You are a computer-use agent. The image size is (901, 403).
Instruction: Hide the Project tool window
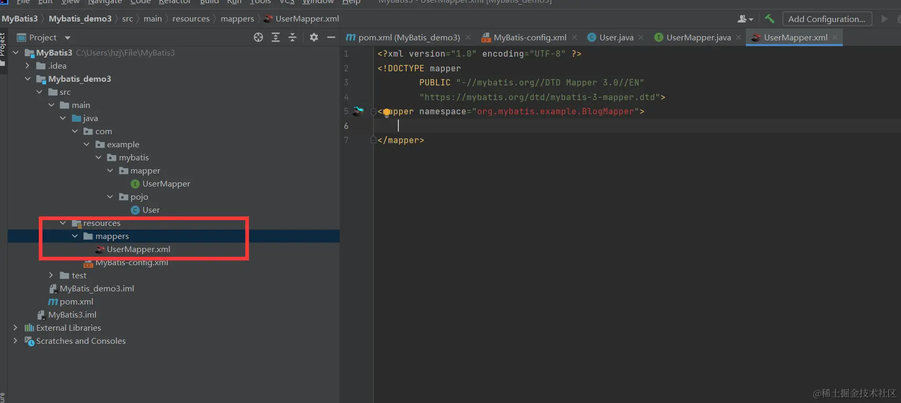[331, 37]
